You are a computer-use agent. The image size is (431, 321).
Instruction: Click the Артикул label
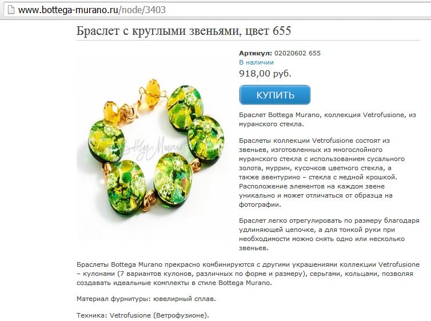256,53
